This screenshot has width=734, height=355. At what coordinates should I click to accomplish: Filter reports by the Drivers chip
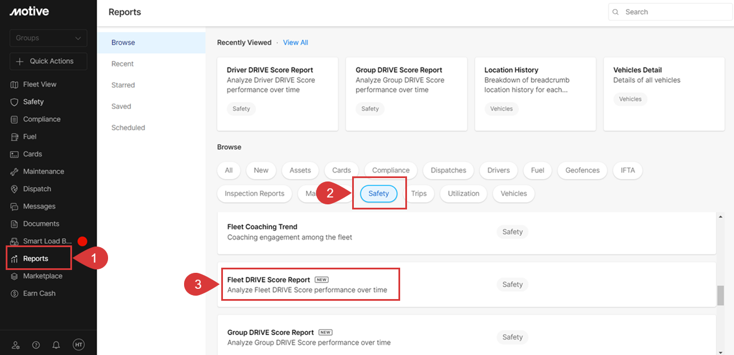point(498,170)
